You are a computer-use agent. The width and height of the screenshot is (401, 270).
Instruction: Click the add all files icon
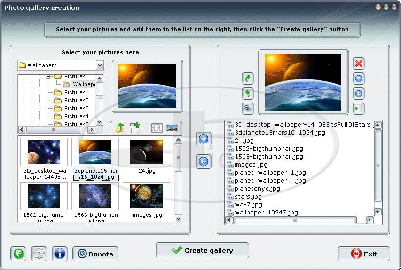[135, 127]
